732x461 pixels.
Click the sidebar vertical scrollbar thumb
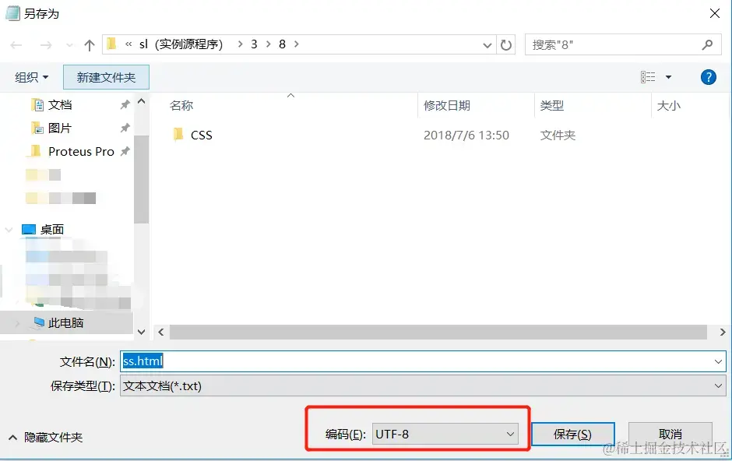point(141,179)
